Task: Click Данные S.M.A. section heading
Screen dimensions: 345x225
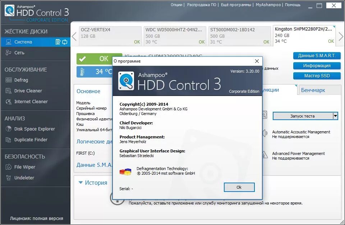Action: point(95,165)
